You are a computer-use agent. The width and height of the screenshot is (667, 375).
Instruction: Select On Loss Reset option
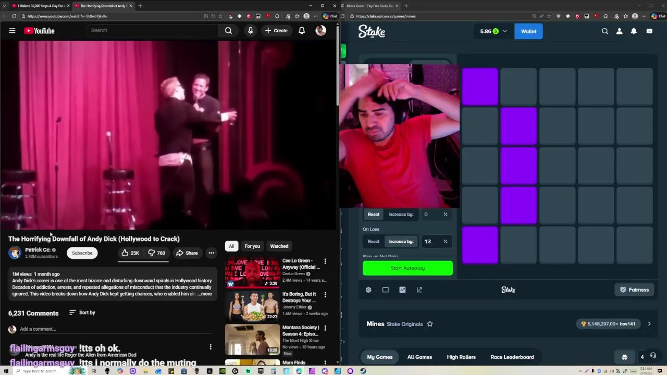pos(374,242)
